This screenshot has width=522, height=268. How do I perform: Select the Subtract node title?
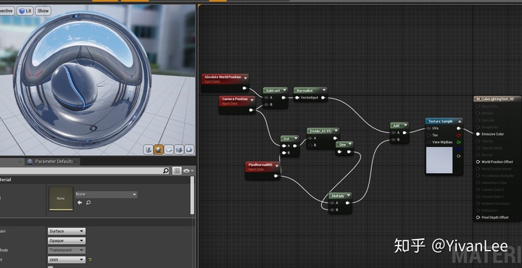pyautogui.click(x=273, y=91)
